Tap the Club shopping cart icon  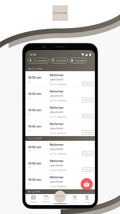pyautogui.click(x=75, y=197)
